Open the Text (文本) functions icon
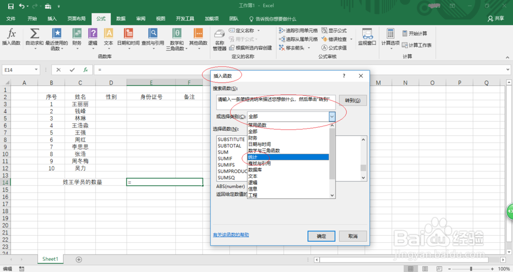The image size is (513, 272). point(108,34)
